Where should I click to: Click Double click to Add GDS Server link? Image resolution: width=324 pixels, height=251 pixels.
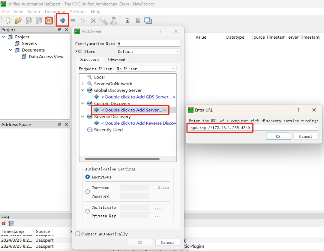pos(138,97)
